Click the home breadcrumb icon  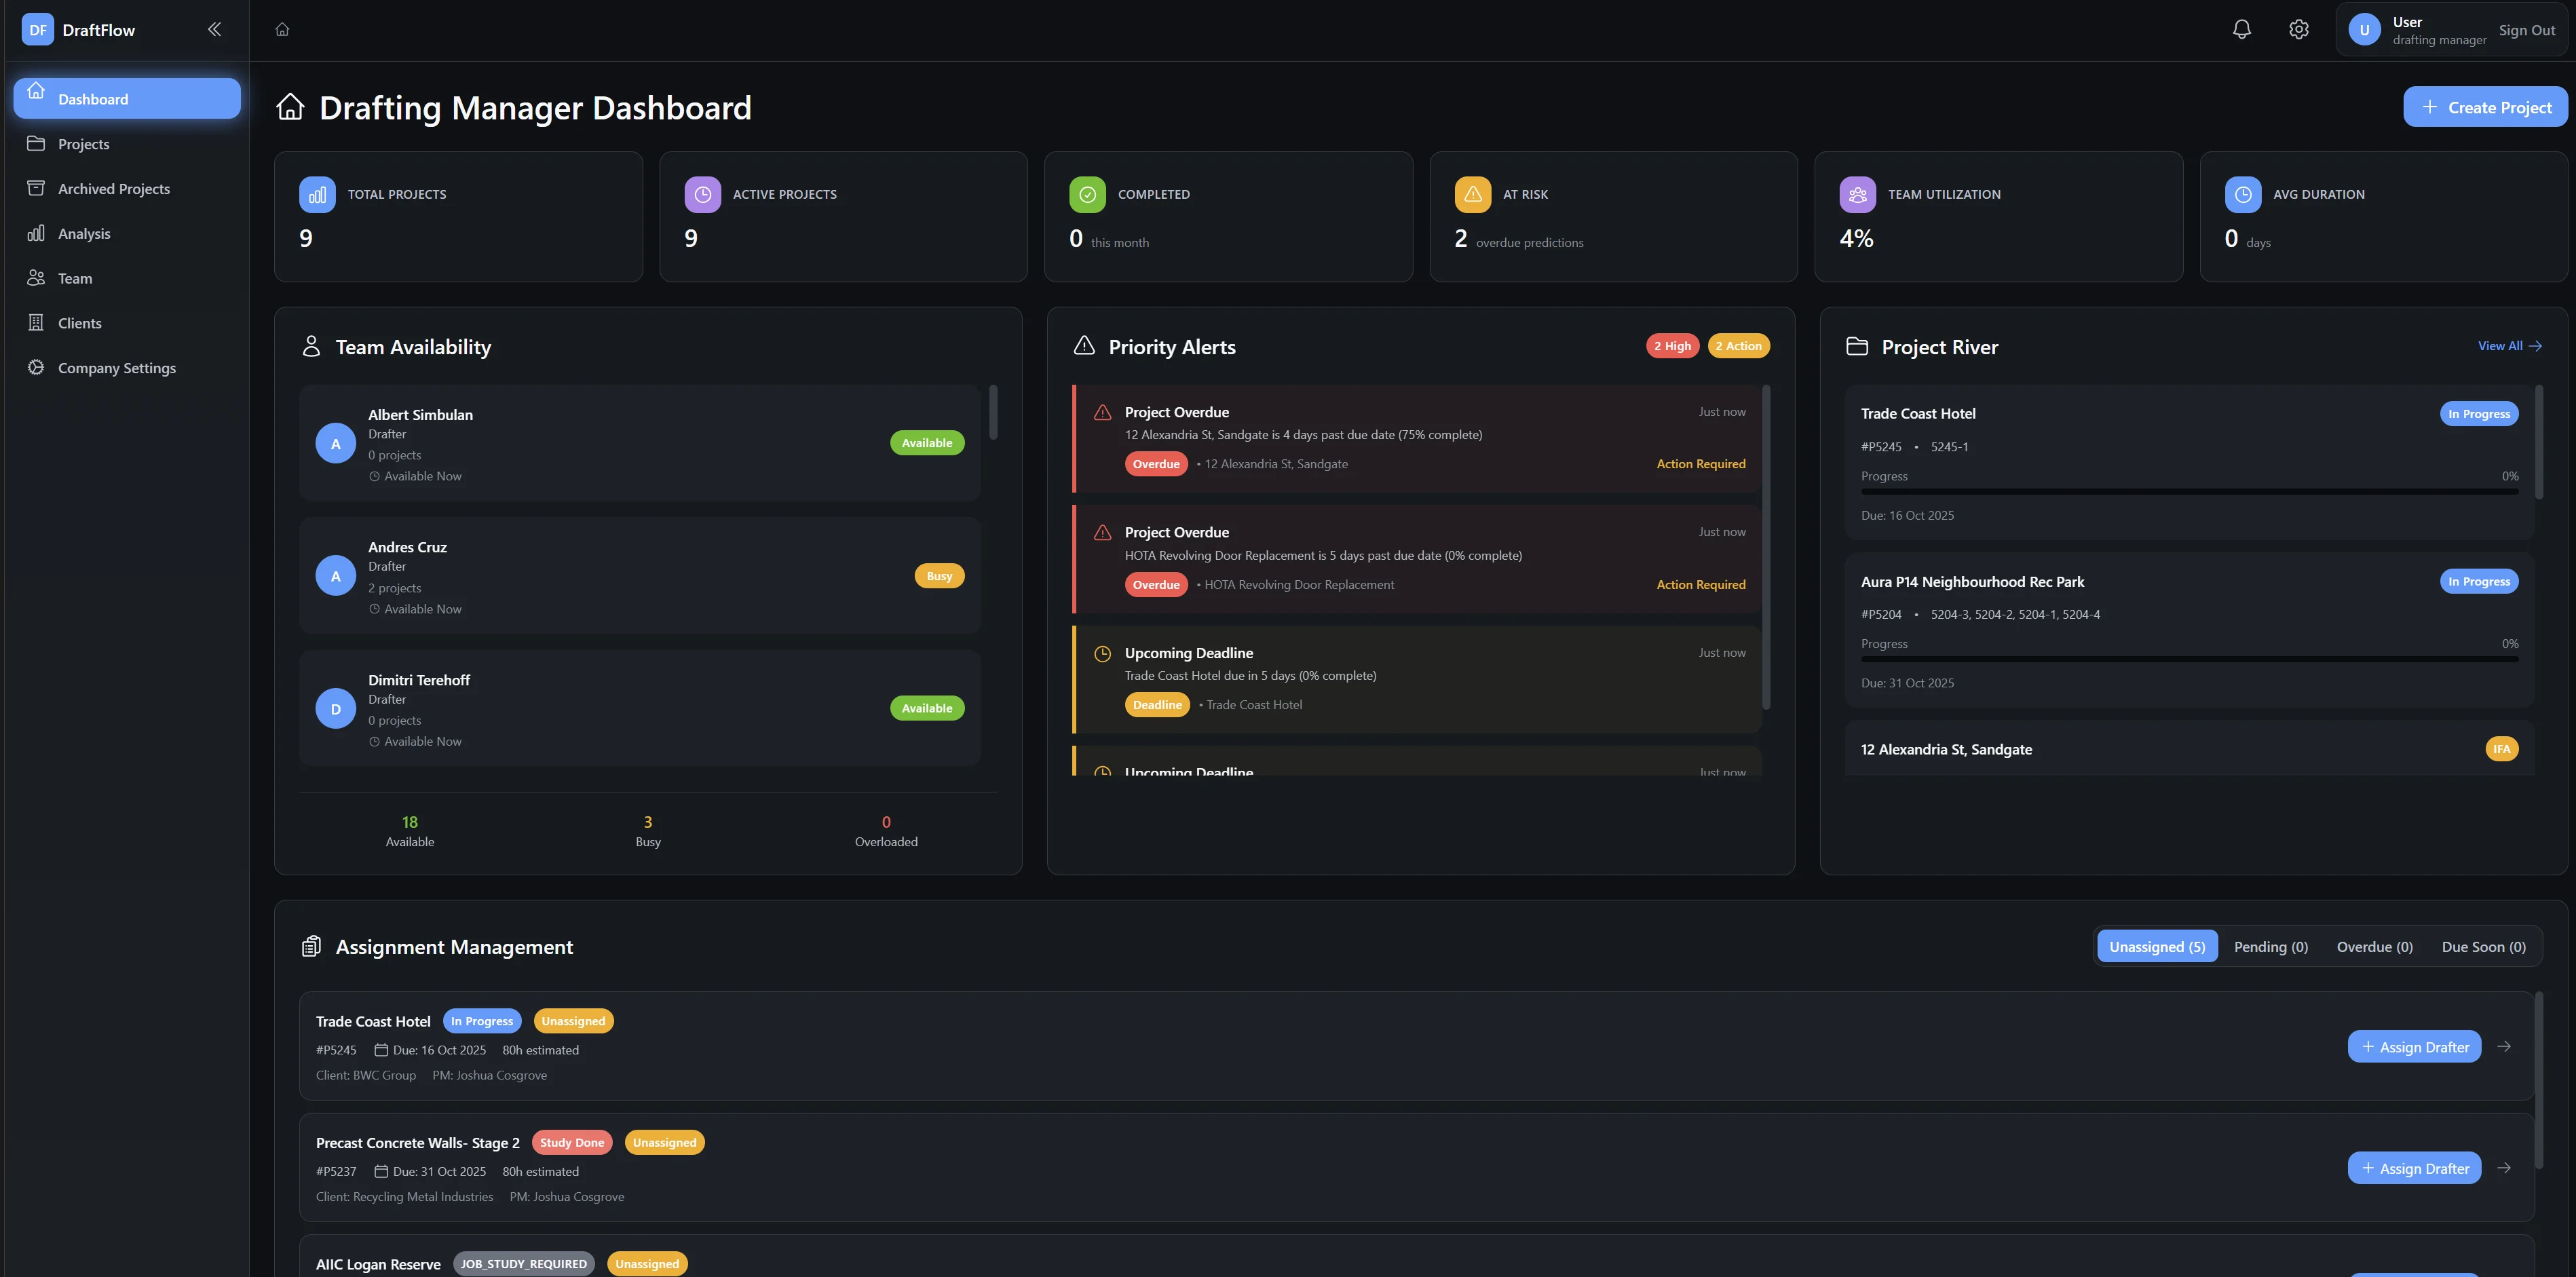282,29
